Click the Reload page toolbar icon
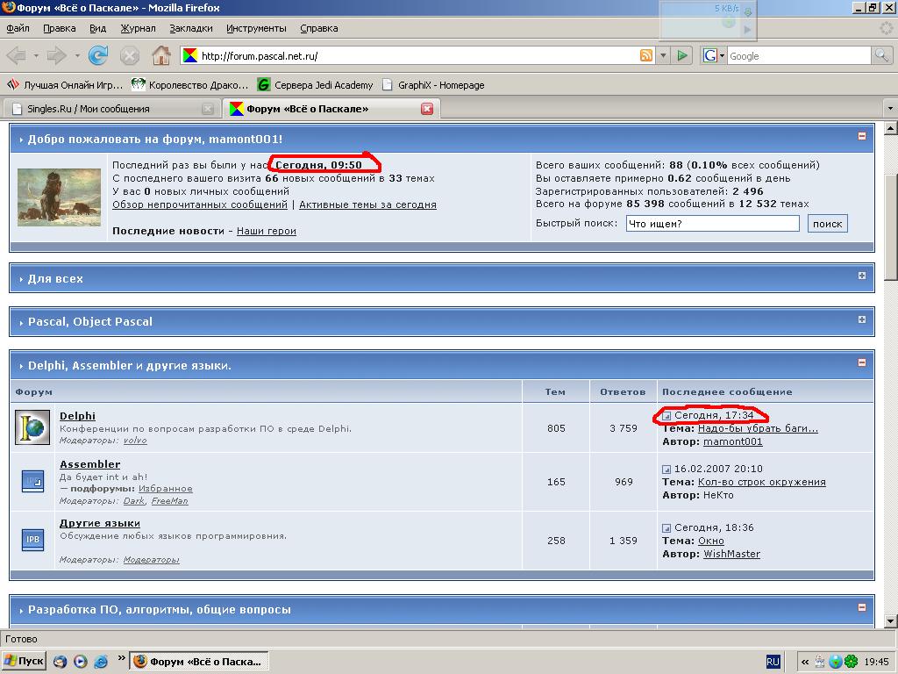The height and width of the screenshot is (674, 898). 98,56
